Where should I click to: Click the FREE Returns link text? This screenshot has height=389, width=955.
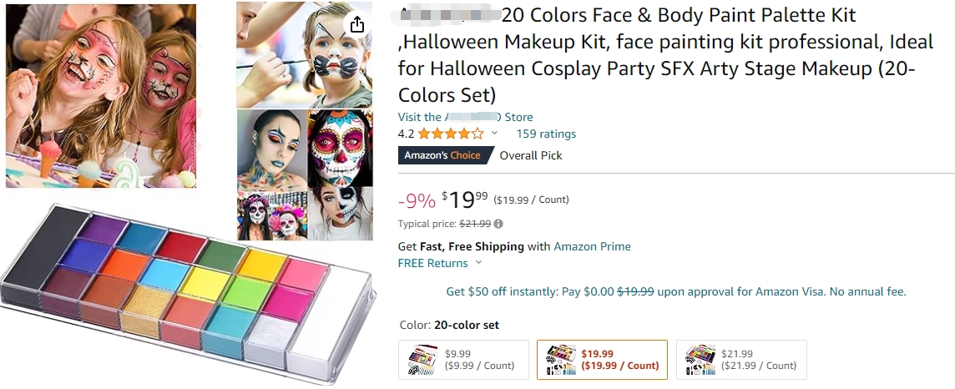click(x=432, y=263)
